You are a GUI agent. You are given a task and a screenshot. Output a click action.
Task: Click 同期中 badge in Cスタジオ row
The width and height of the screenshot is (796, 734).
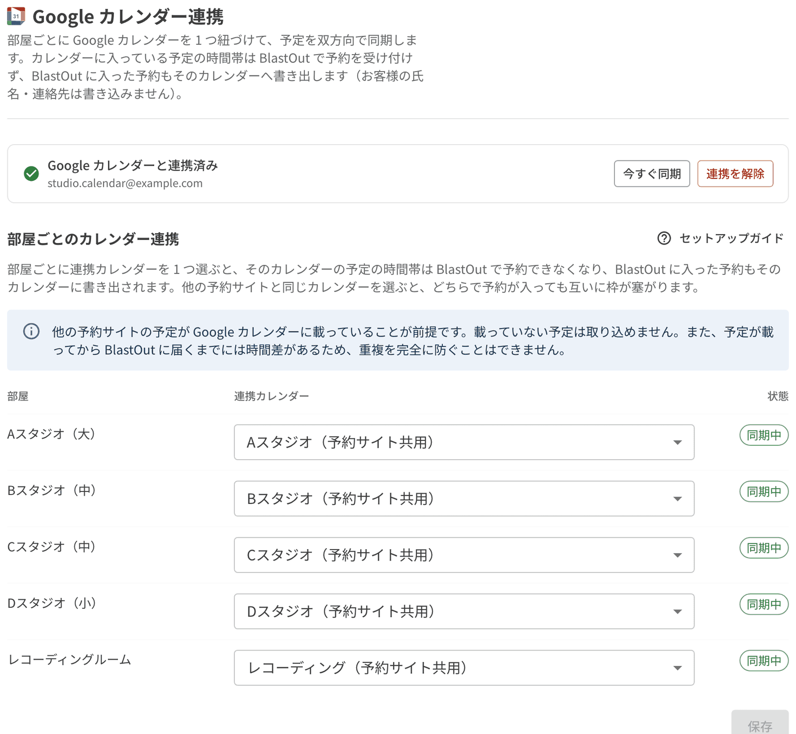click(764, 548)
